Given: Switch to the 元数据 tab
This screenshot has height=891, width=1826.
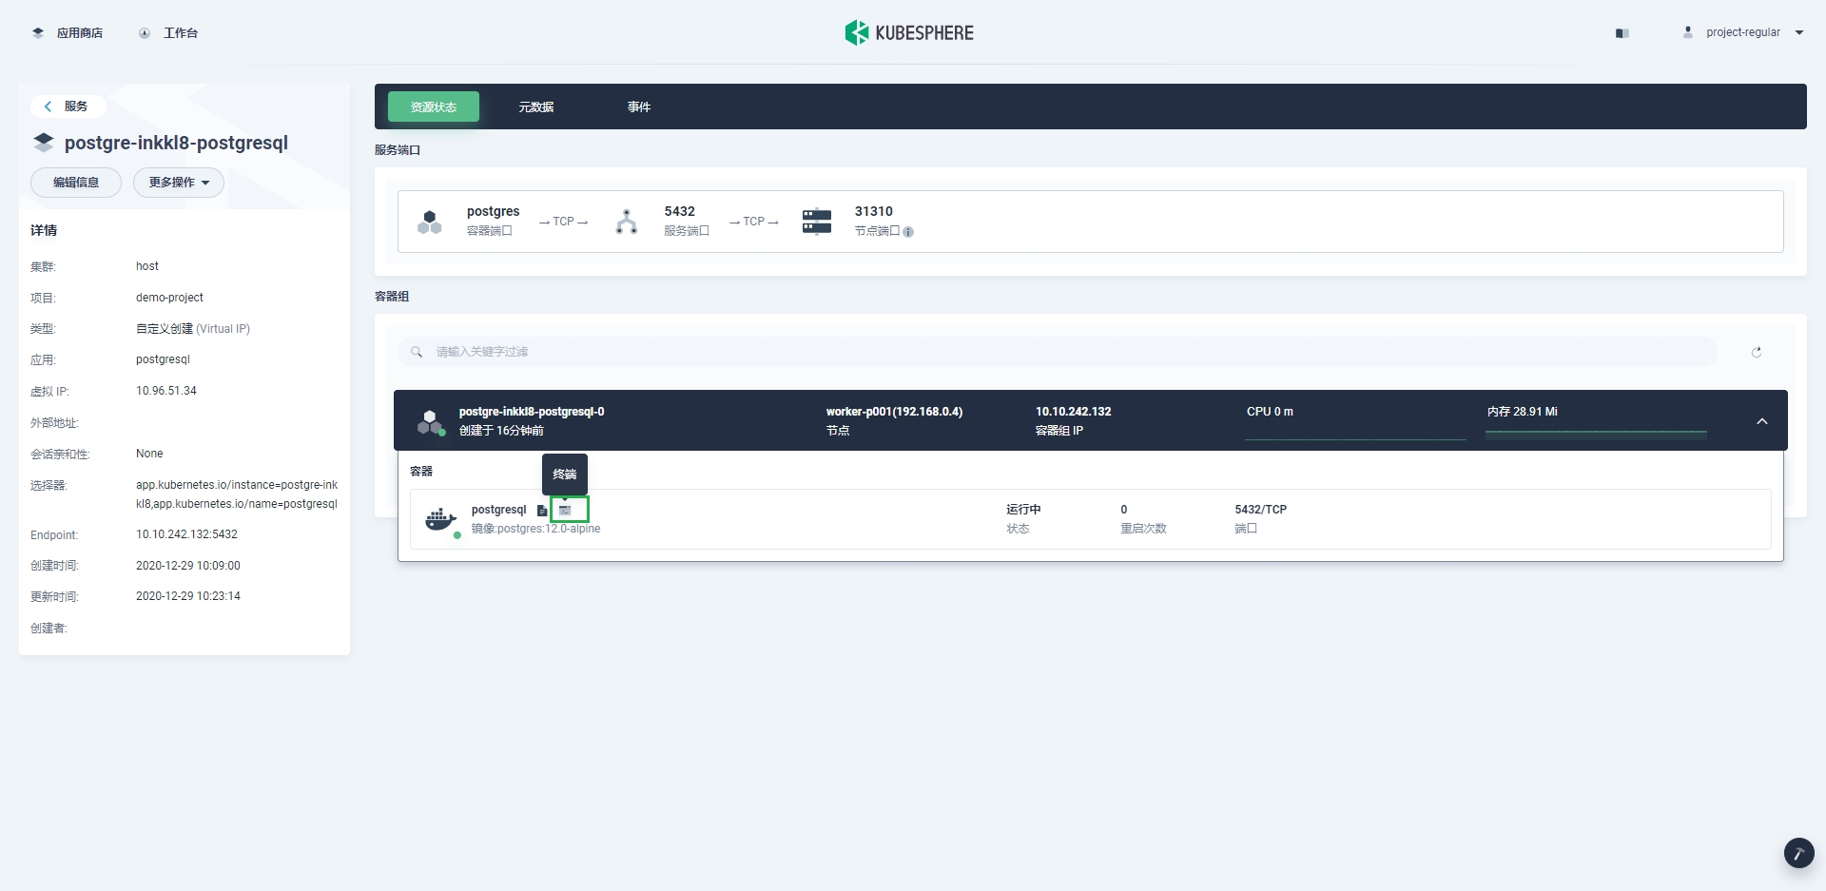Looking at the screenshot, I should (x=536, y=107).
